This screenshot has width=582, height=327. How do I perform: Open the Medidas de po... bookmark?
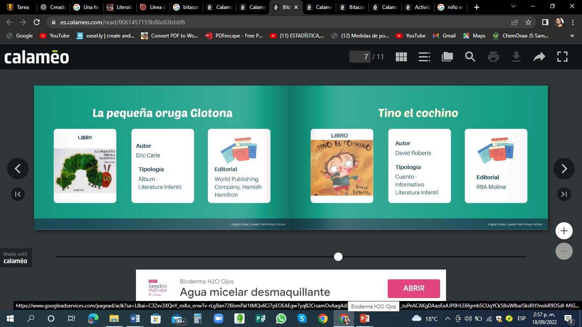(x=360, y=36)
